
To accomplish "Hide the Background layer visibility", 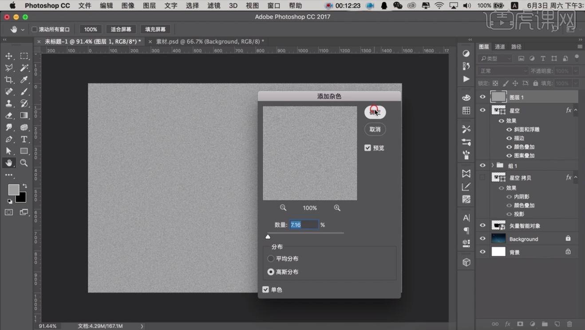I will coord(482,239).
